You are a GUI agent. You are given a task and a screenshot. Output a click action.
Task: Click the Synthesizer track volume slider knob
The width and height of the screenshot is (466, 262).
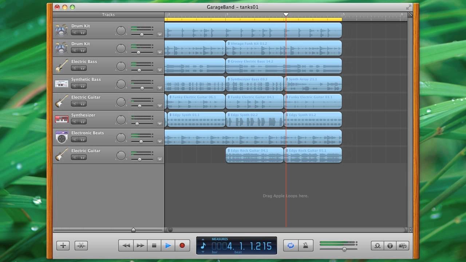pos(137,124)
